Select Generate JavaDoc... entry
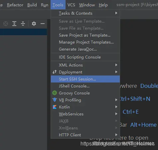The image size is (158, 150). (85, 49)
